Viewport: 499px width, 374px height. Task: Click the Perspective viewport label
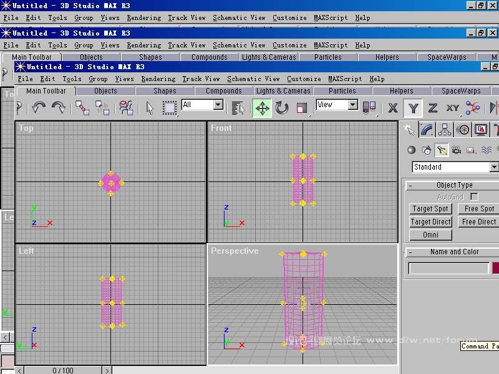(x=235, y=251)
